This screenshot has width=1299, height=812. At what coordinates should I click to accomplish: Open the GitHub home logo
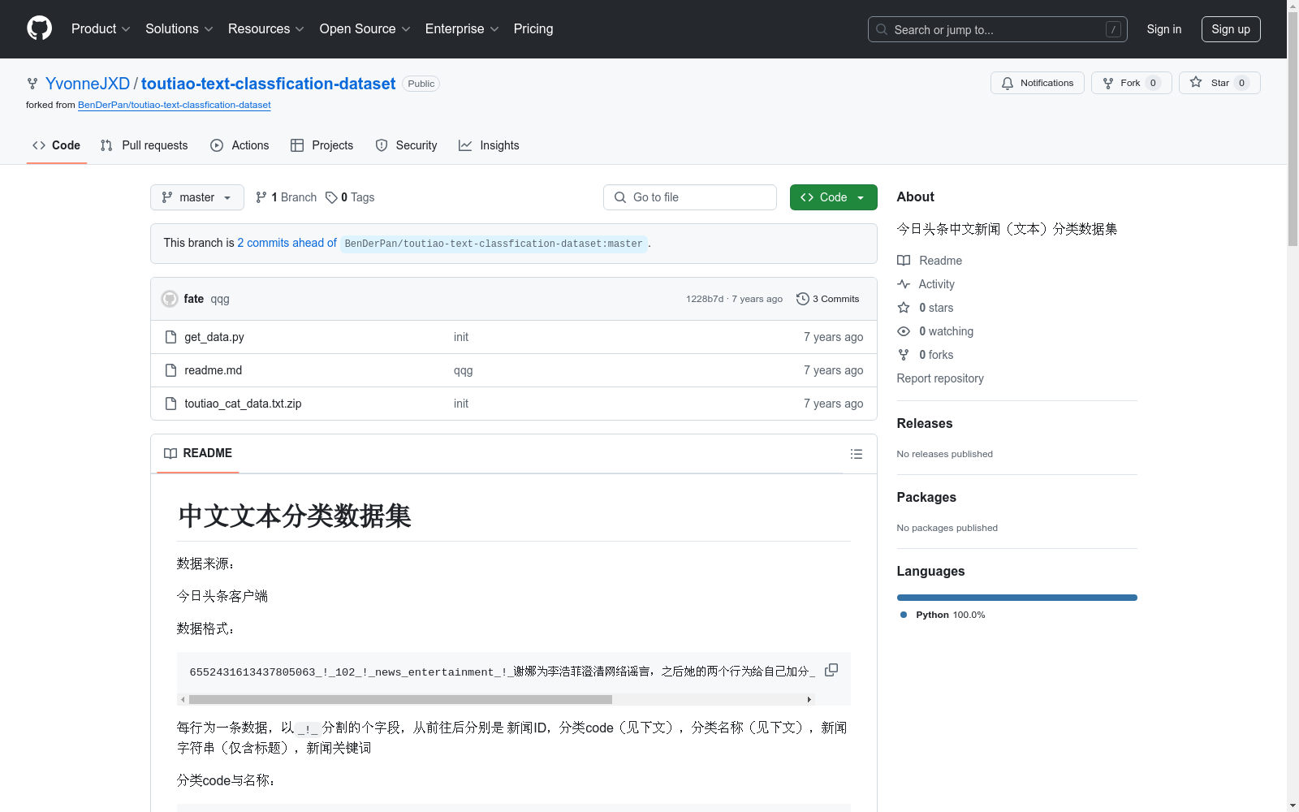[x=39, y=28]
